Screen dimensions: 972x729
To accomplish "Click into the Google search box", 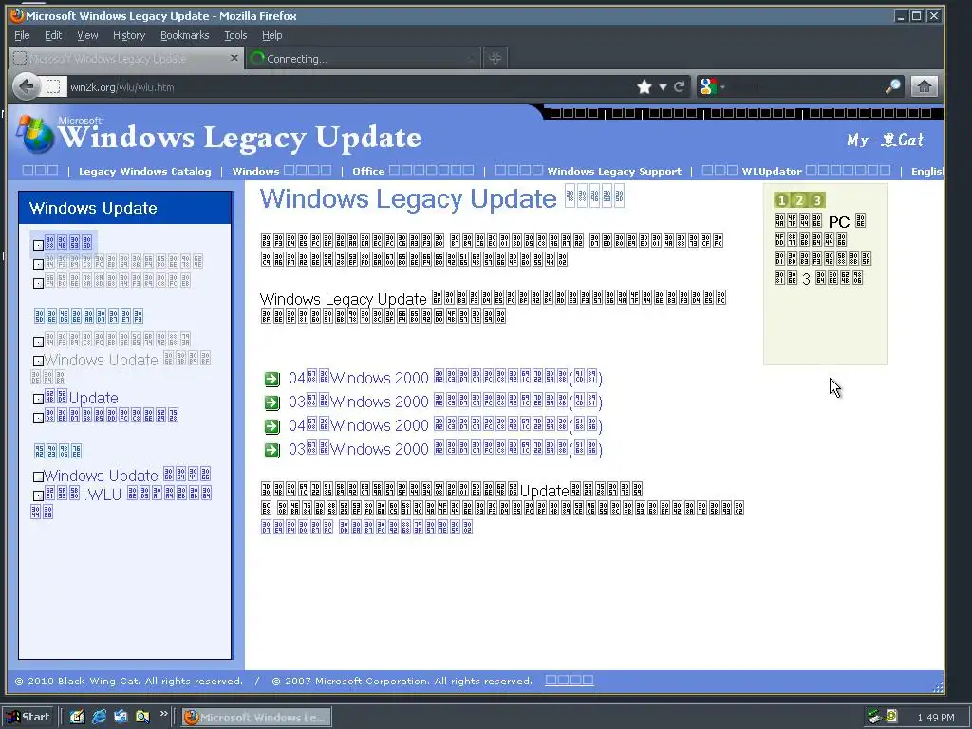I will pos(806,86).
